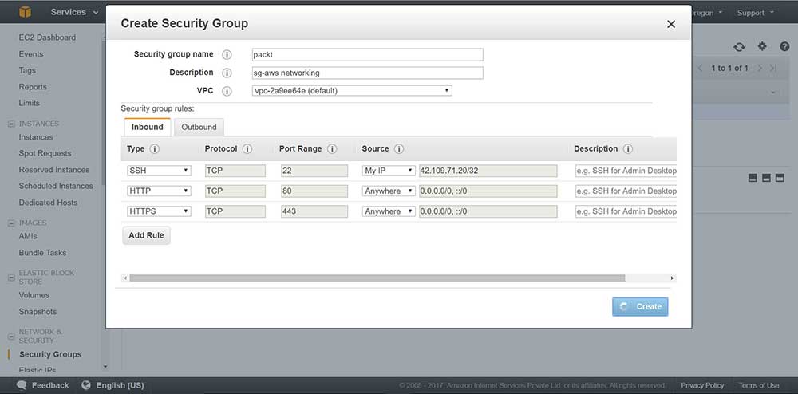Open Source dropdown for the HTTP rule
This screenshot has width=798, height=394.
pos(389,191)
